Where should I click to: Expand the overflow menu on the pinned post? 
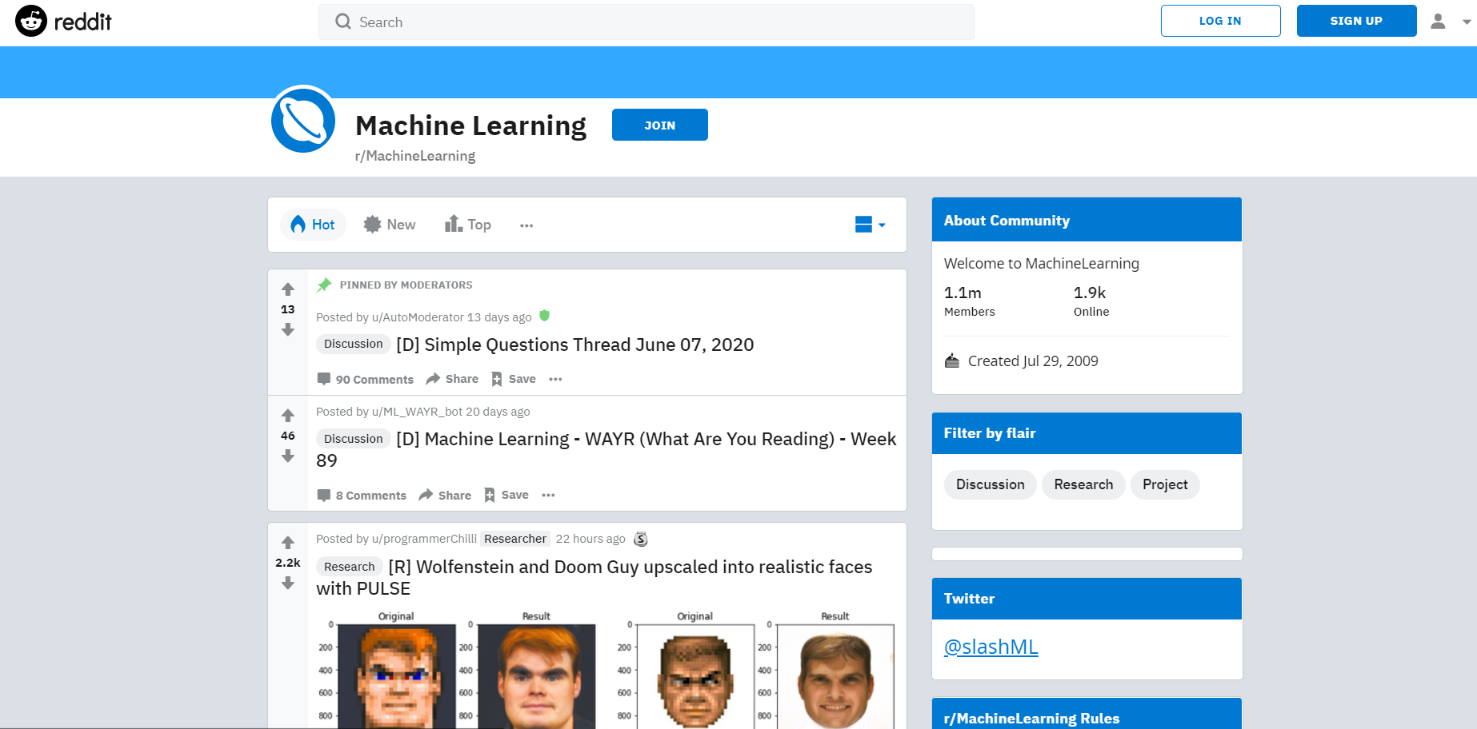pyautogui.click(x=555, y=379)
